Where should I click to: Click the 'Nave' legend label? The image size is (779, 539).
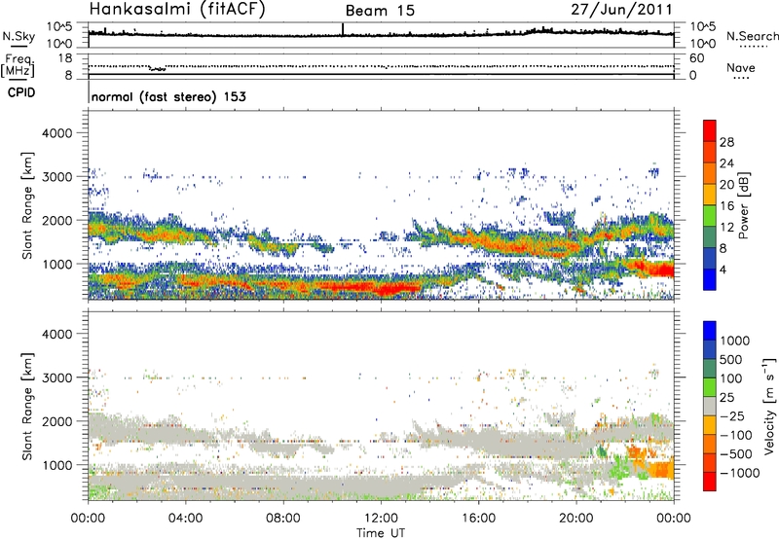point(740,67)
